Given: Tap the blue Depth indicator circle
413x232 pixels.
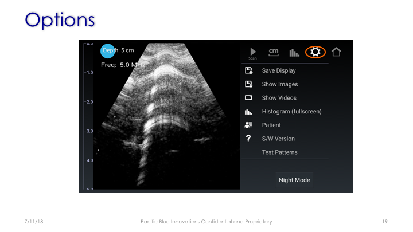Looking at the screenshot, I should pyautogui.click(x=107, y=51).
